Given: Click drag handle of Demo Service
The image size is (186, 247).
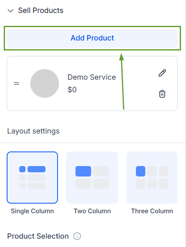Looking at the screenshot, I should (16, 83).
